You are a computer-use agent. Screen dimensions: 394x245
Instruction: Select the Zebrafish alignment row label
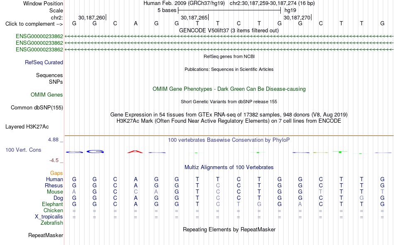tap(52, 223)
